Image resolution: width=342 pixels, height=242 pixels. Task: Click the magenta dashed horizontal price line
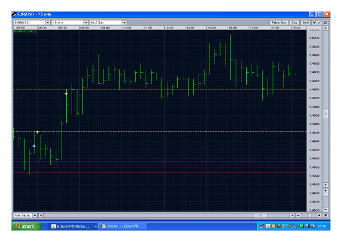click(x=160, y=162)
